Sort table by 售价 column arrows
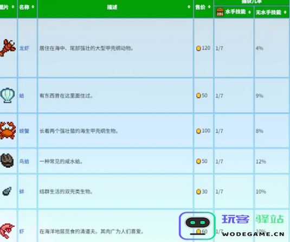 [209, 7]
